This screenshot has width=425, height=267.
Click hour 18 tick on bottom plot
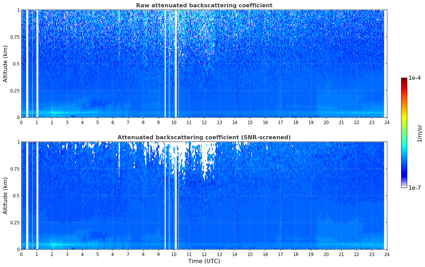click(x=296, y=254)
